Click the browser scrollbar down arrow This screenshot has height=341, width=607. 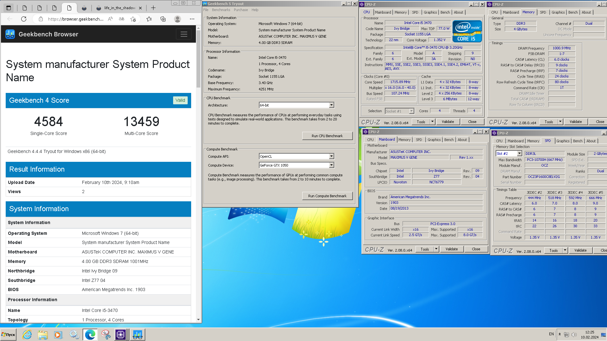pos(198,320)
